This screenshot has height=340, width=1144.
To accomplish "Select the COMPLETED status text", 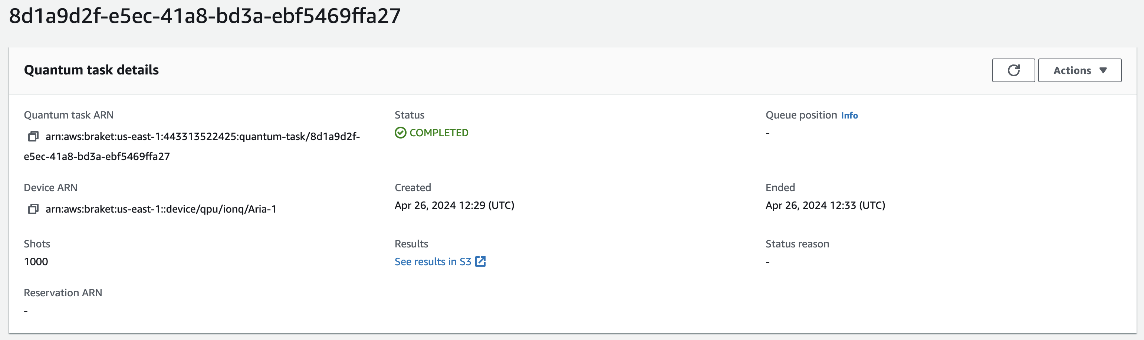I will tap(439, 133).
